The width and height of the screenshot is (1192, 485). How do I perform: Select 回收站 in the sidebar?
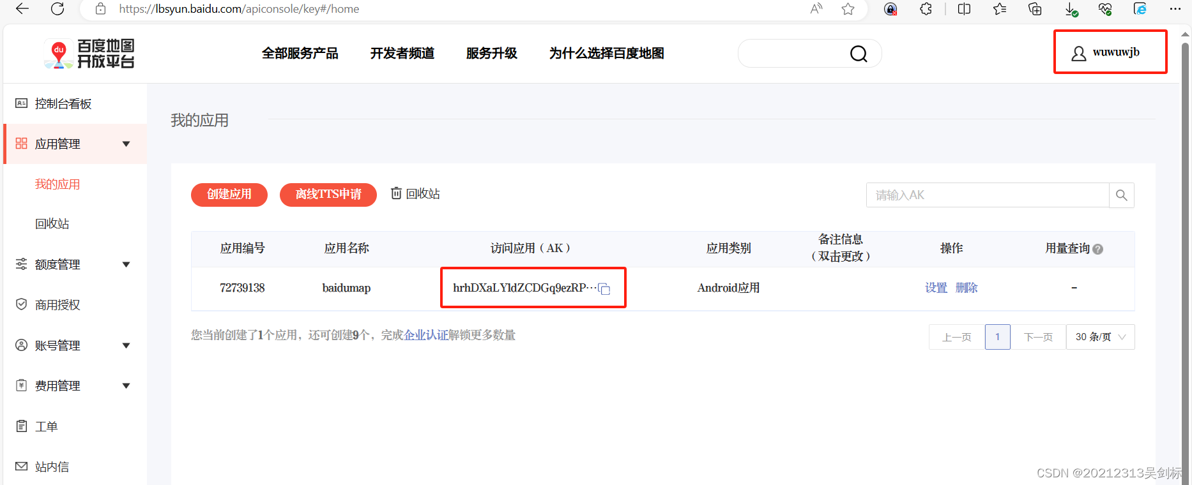tap(52, 224)
